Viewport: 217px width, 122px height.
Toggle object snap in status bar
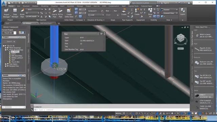(152, 113)
